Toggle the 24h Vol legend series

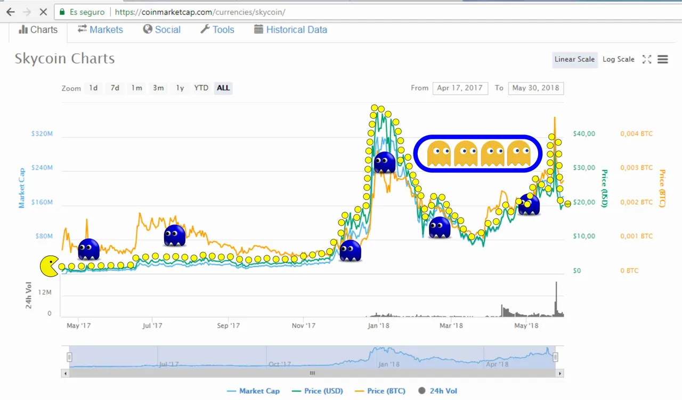tap(438, 391)
